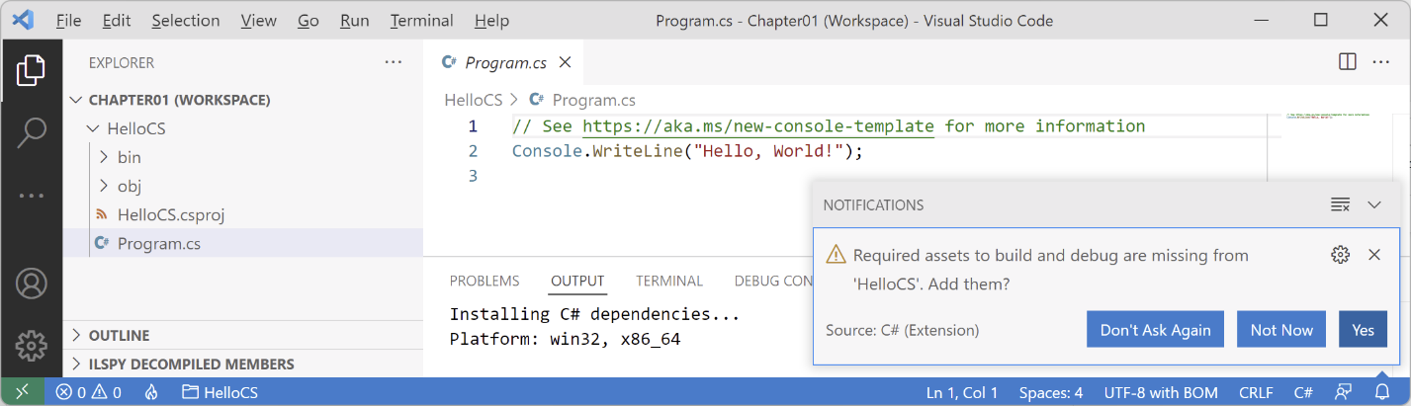Screen dimensions: 1411x406
Task: Open HelloCS.csproj in Explorer
Action: (x=243, y=214)
